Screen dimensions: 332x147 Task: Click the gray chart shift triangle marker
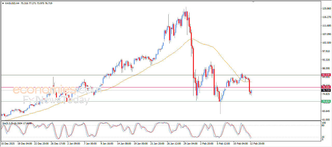(x=253, y=2)
